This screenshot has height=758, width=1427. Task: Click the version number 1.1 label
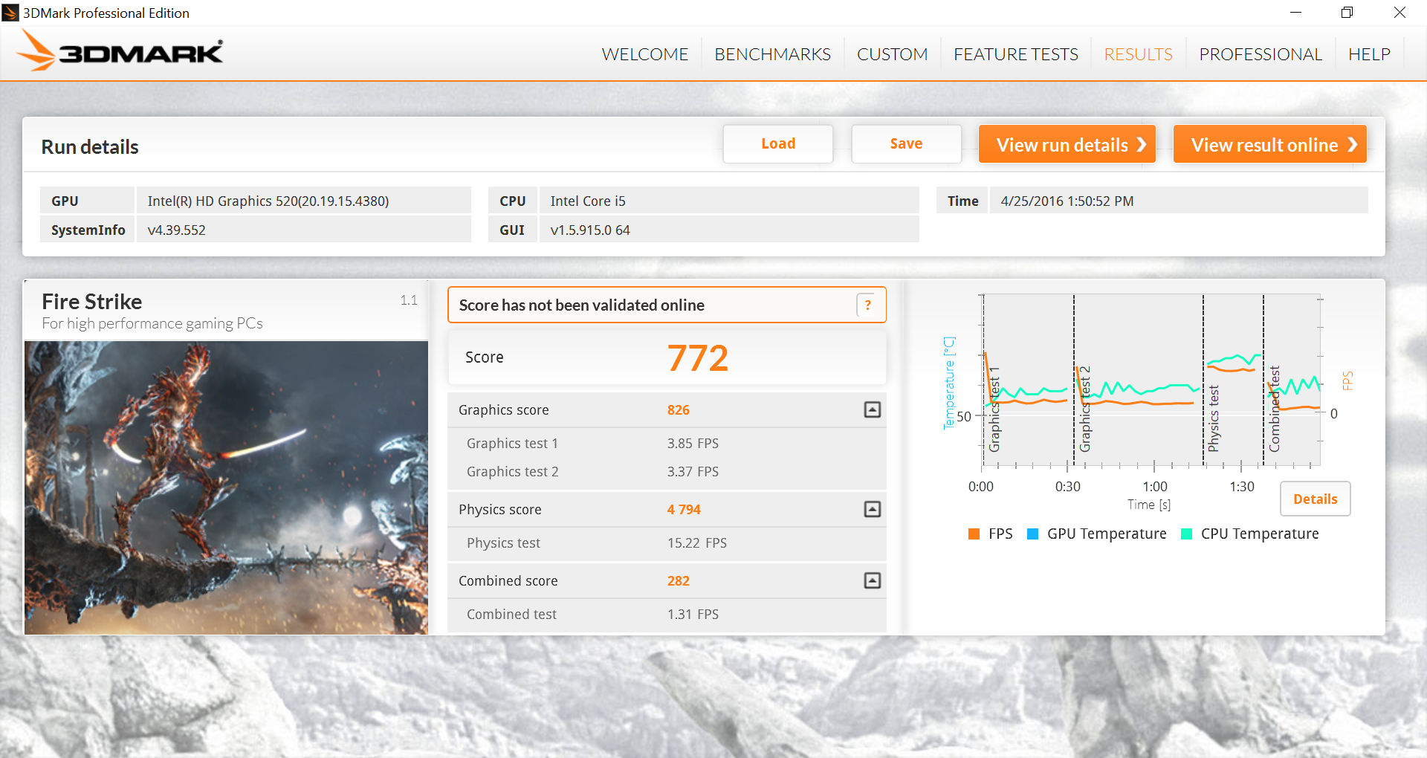pos(409,300)
